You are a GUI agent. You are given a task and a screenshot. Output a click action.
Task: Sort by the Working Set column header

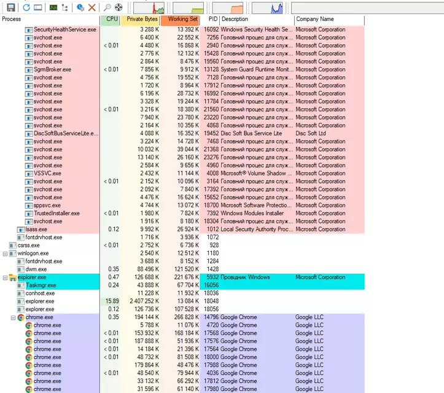click(180, 19)
